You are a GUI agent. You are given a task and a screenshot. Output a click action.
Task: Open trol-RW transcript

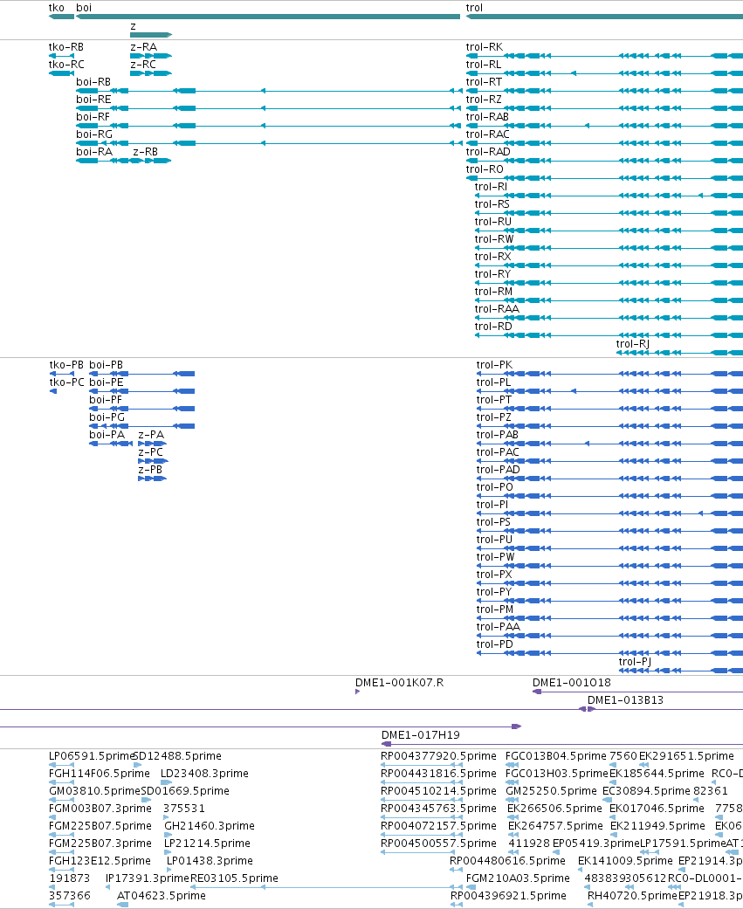[x=494, y=238]
